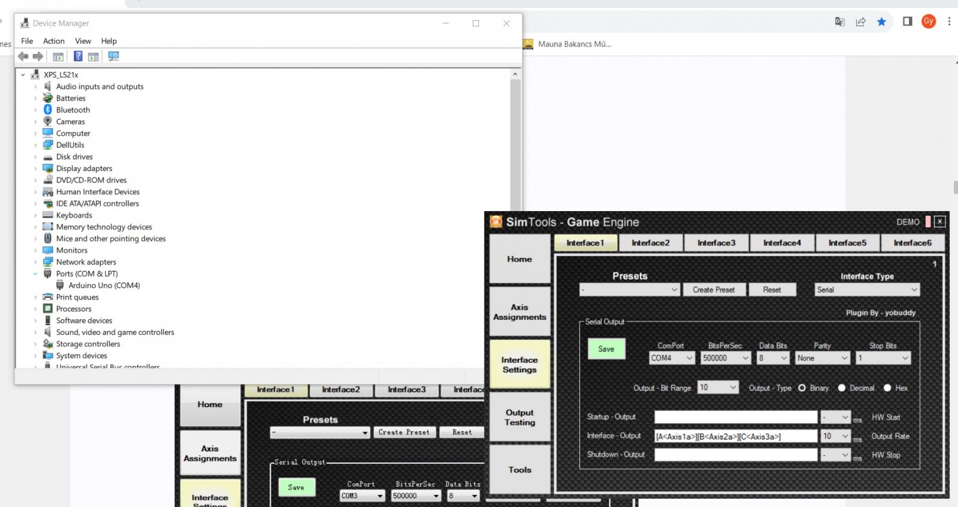Click the Help question mark toolbar icon
The height and width of the screenshot is (507, 958).
[78, 56]
